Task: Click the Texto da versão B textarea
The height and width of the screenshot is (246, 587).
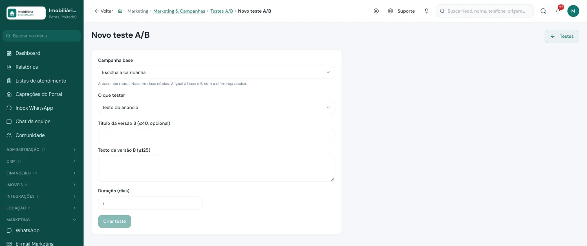Action: pyautogui.click(x=216, y=169)
